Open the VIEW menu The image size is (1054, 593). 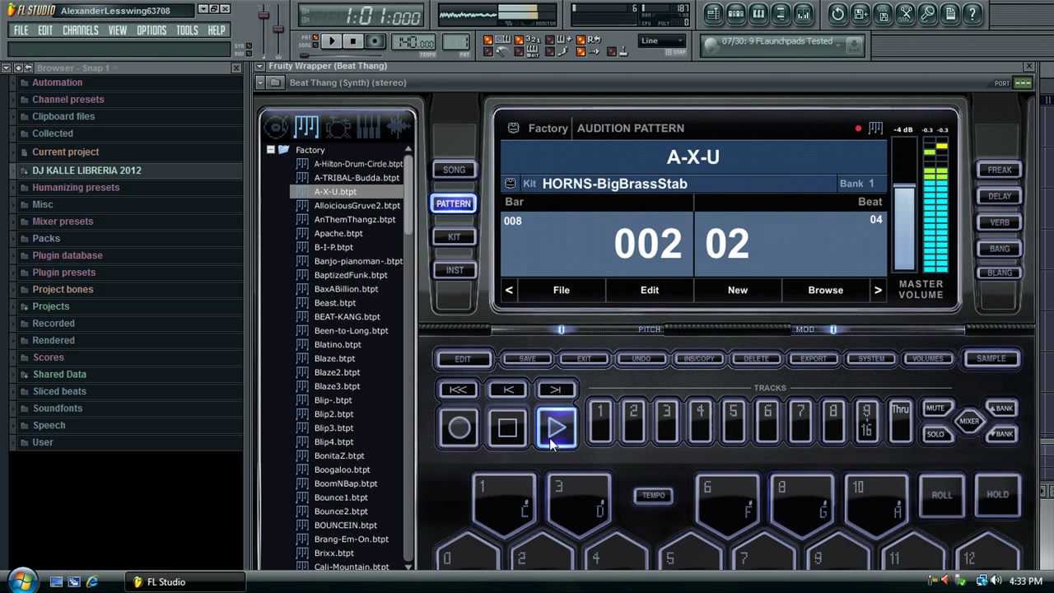(117, 30)
